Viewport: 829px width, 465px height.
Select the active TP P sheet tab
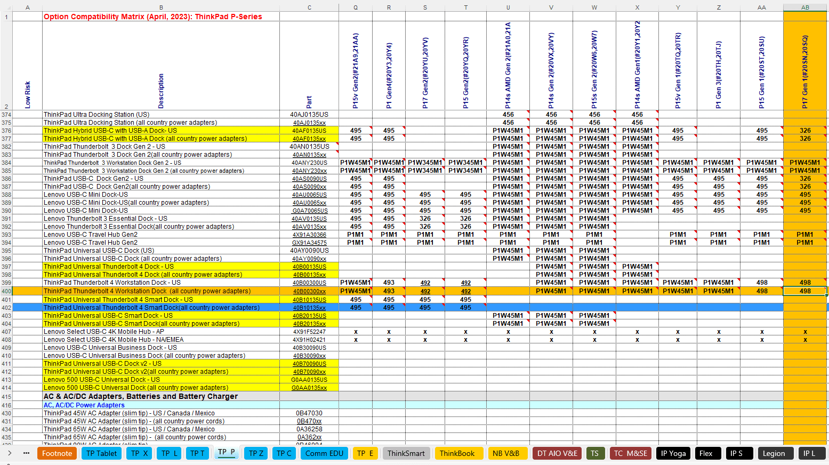227,453
